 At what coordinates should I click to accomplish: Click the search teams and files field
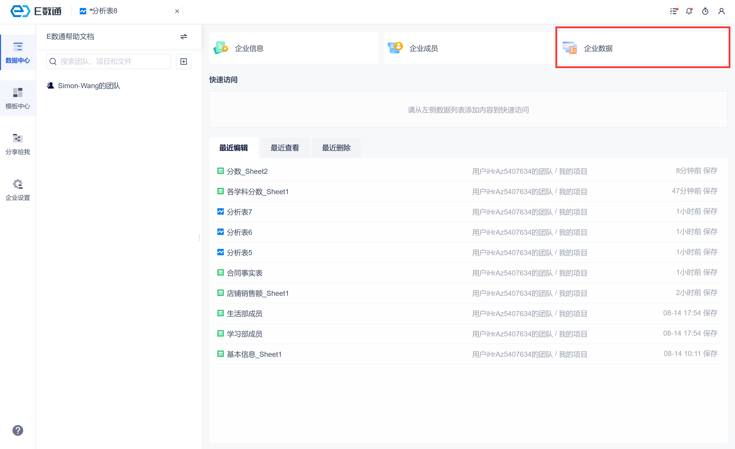pyautogui.click(x=113, y=61)
